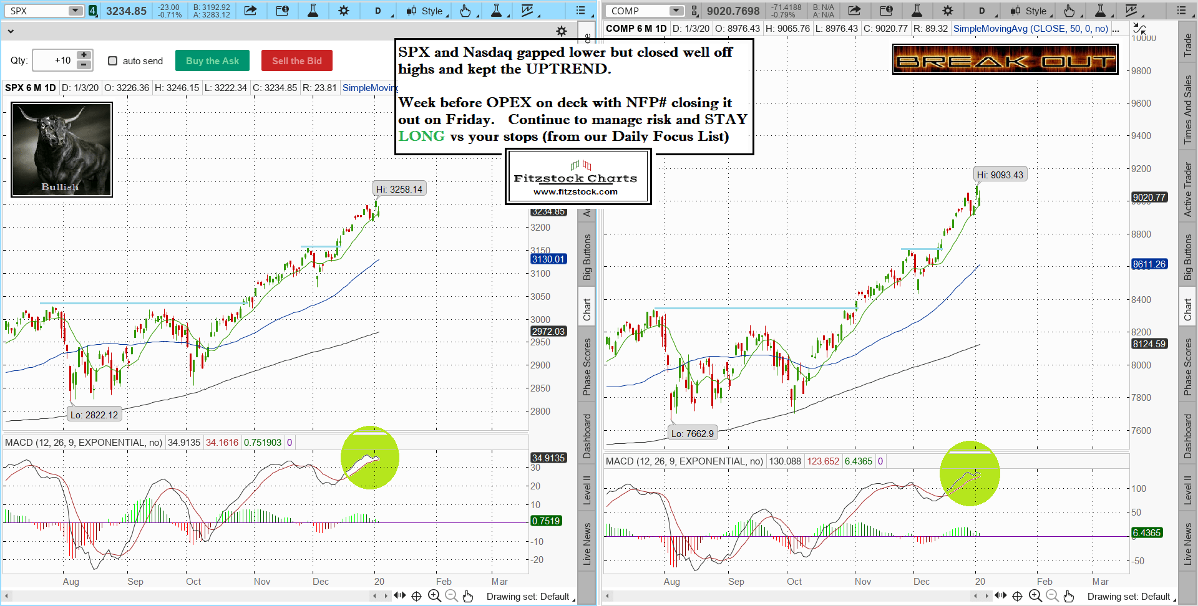Click the share icon in SPX toolbar
The image size is (1198, 606).
[250, 11]
